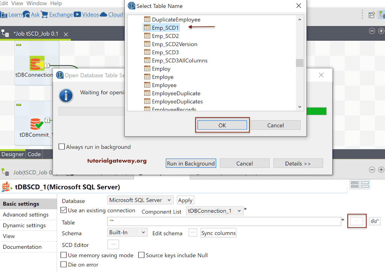
Task: Open the table browse ellipsis next to Table field
Action: click(356, 222)
